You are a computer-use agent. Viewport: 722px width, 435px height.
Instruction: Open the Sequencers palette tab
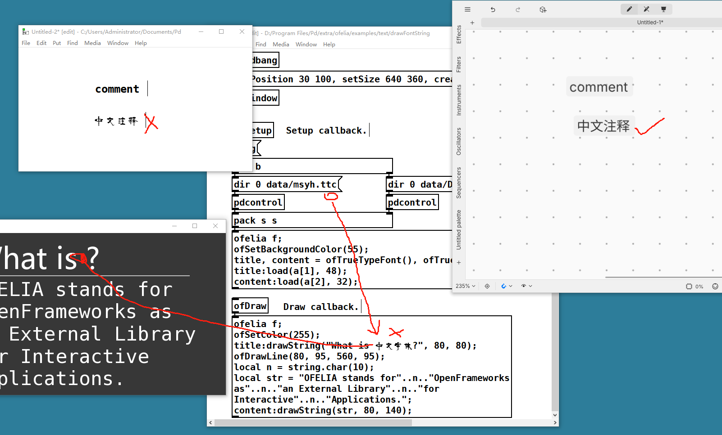pyautogui.click(x=459, y=183)
